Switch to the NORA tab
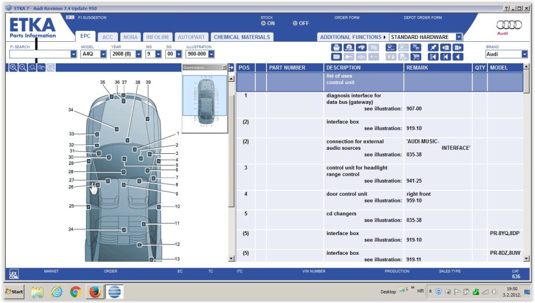 [130, 37]
